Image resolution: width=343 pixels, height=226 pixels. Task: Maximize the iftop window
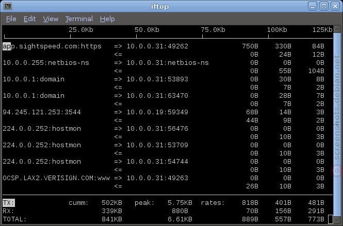[324, 6]
